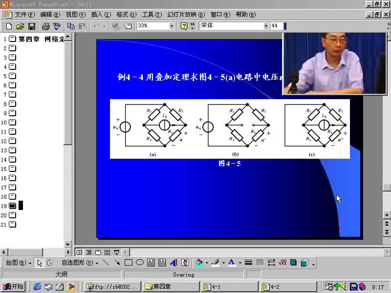
Task: Click the PowerPoint Help question mark icon
Action: click(184, 26)
